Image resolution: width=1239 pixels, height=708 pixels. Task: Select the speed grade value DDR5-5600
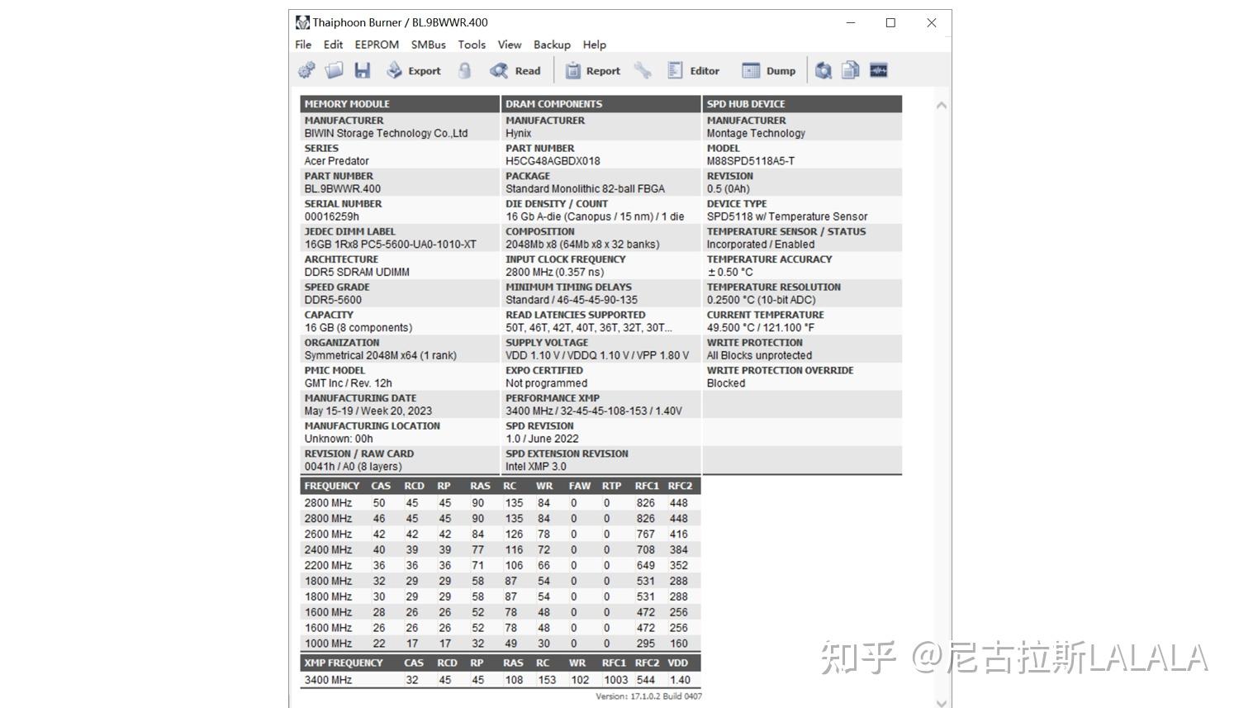point(333,300)
